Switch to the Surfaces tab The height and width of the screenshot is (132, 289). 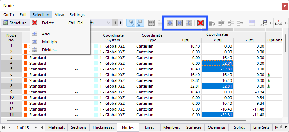tap(194, 127)
